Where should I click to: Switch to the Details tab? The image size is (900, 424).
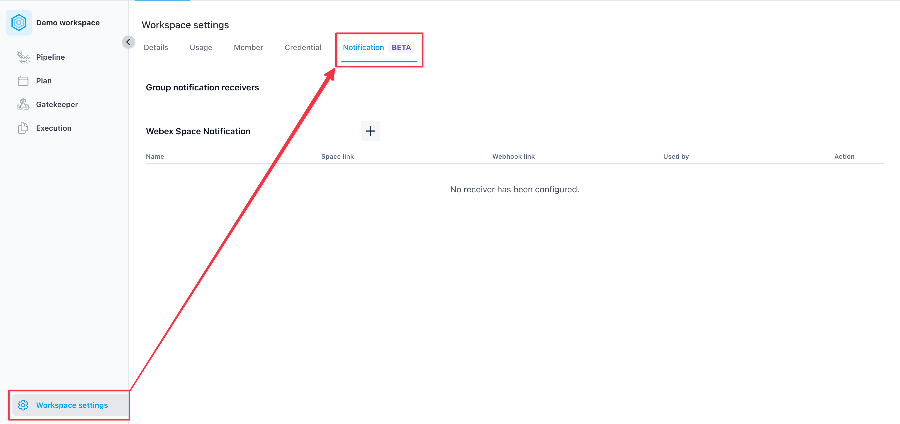coord(156,48)
